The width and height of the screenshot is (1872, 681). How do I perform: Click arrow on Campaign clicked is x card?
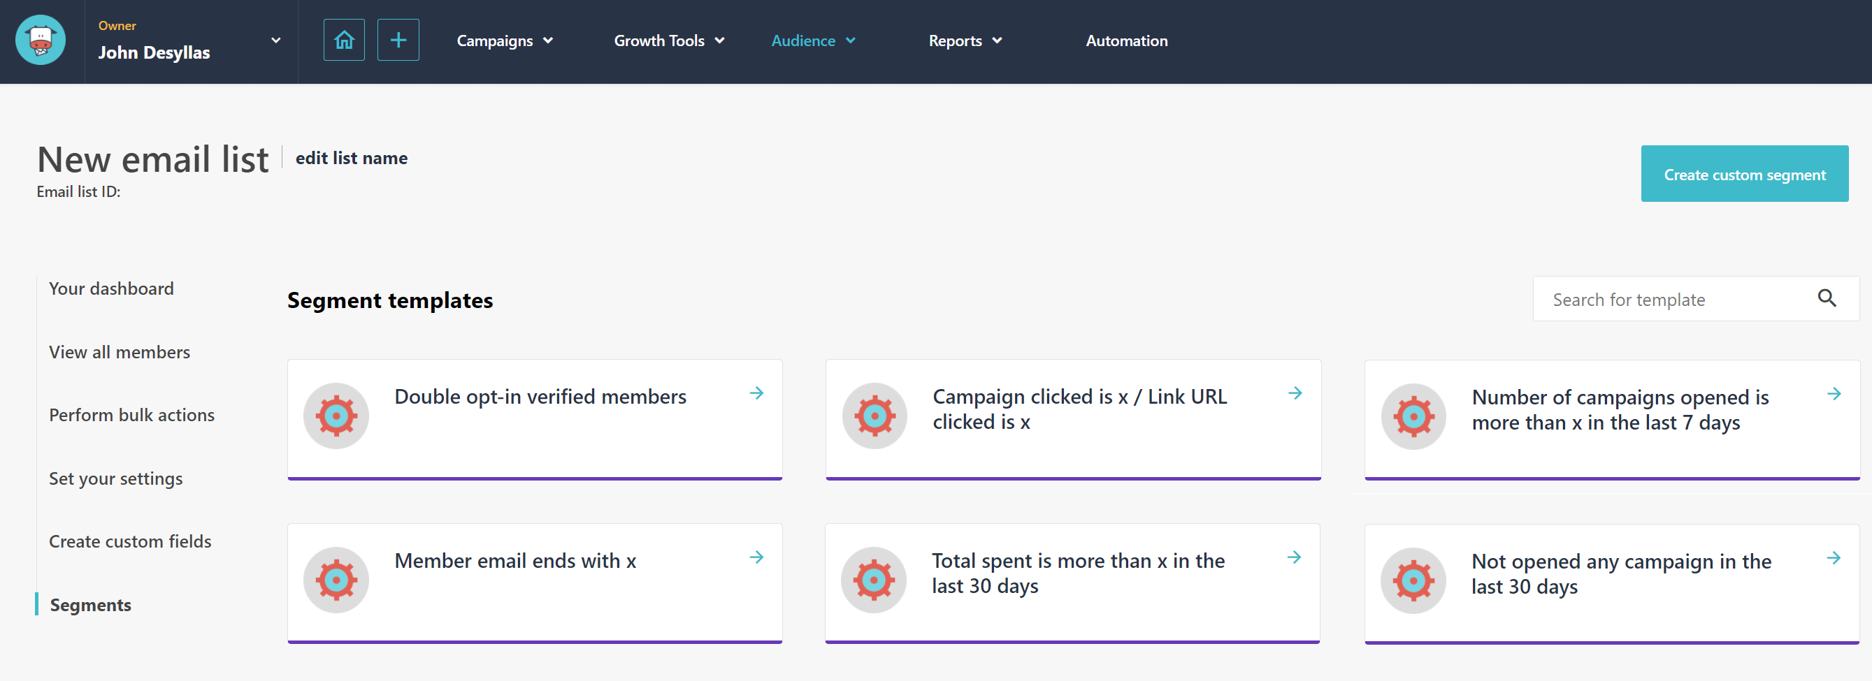(x=1295, y=393)
